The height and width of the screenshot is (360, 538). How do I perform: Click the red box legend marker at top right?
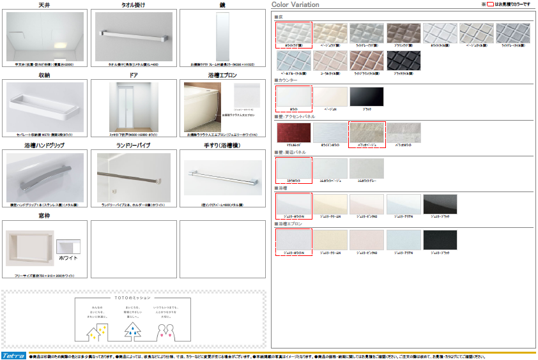(x=491, y=4)
